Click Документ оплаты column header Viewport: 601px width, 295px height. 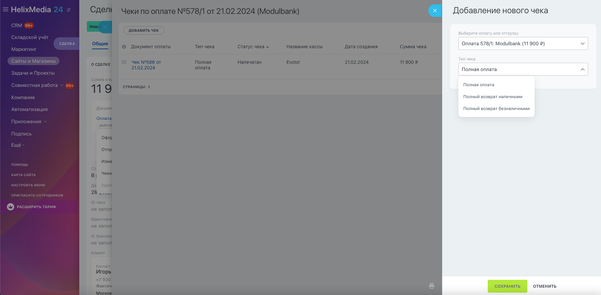click(x=151, y=47)
